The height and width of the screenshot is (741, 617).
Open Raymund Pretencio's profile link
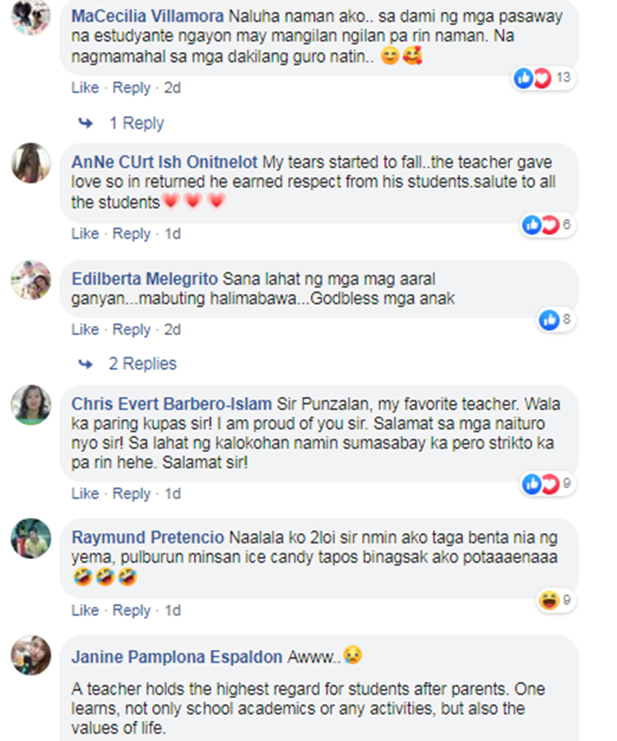tap(148, 538)
